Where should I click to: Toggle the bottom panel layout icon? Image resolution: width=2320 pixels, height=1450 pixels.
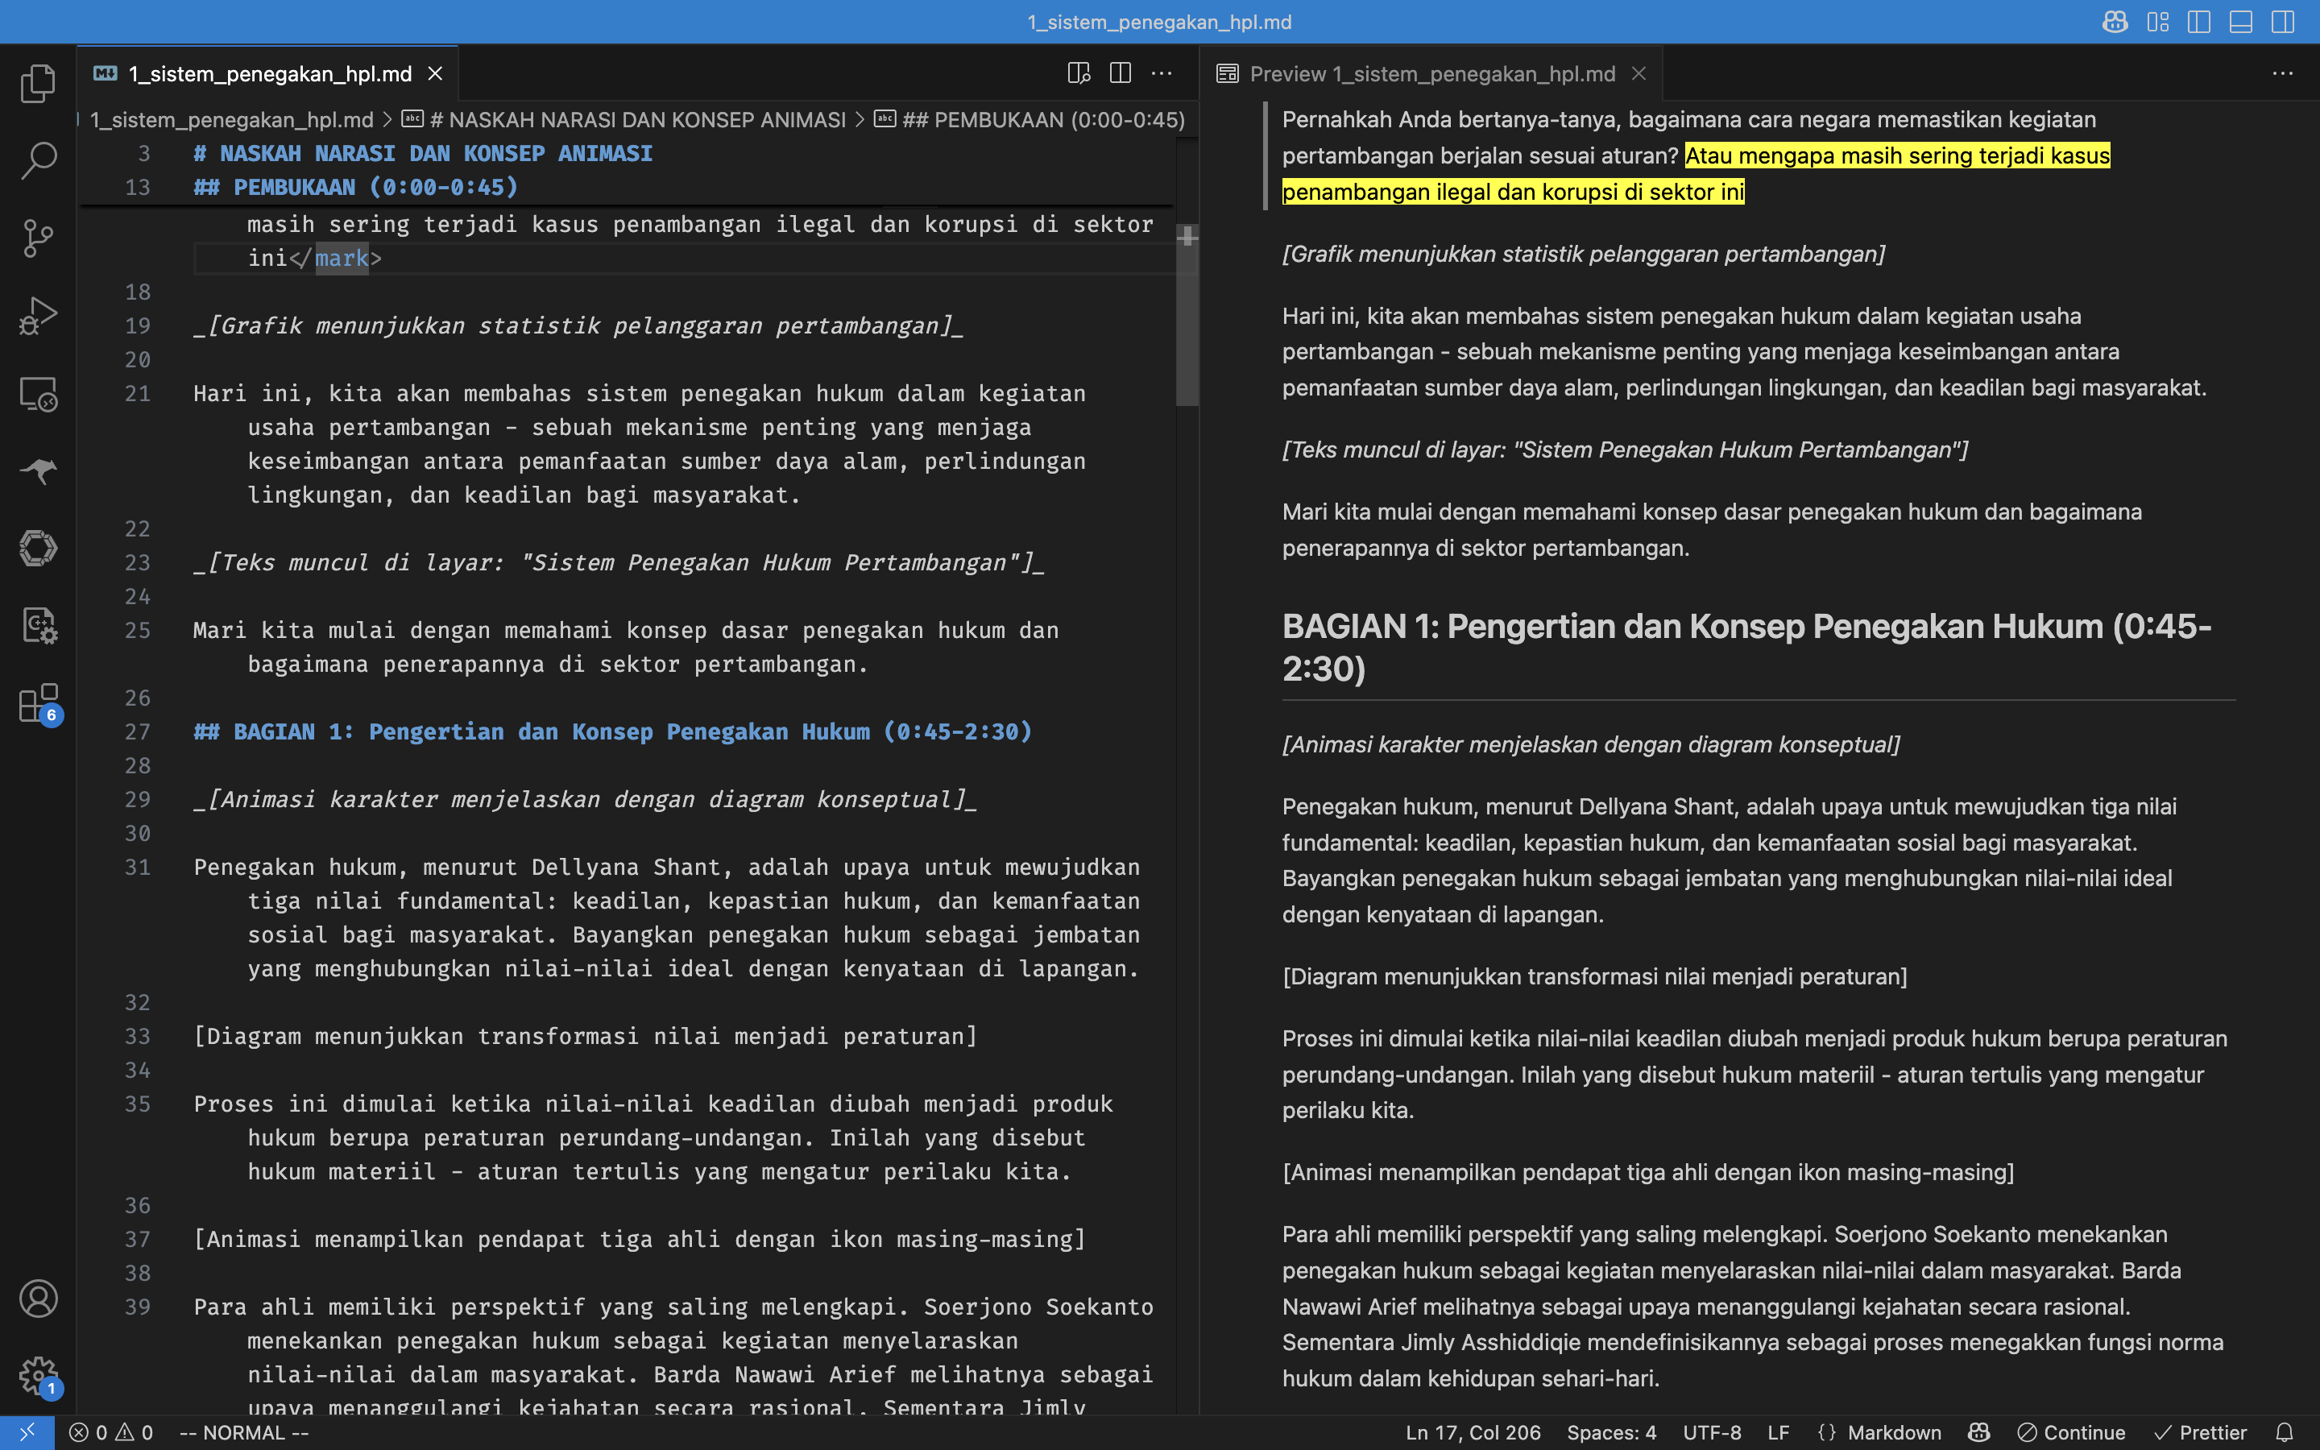(2240, 22)
